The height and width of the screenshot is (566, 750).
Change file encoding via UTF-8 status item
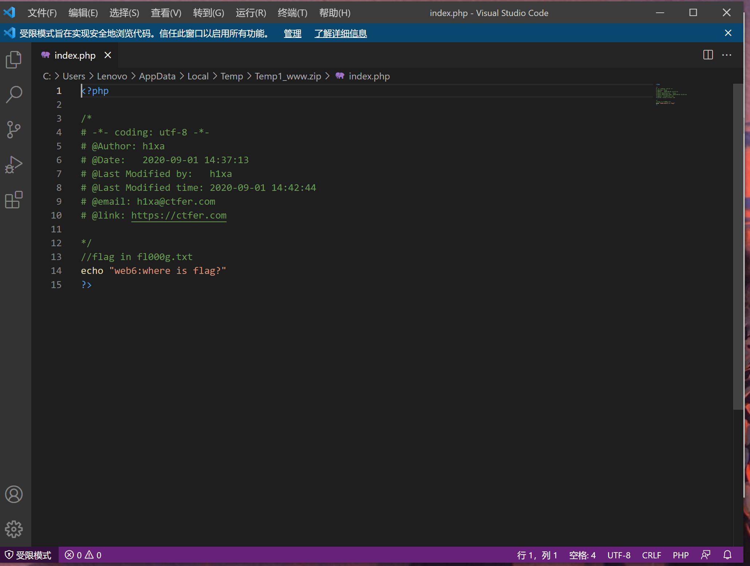(x=619, y=555)
